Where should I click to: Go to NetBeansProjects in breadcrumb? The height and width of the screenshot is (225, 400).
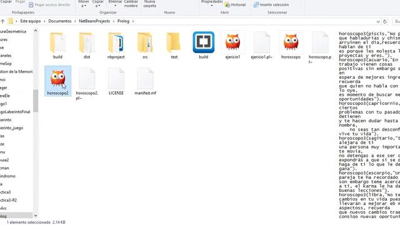[x=94, y=21]
